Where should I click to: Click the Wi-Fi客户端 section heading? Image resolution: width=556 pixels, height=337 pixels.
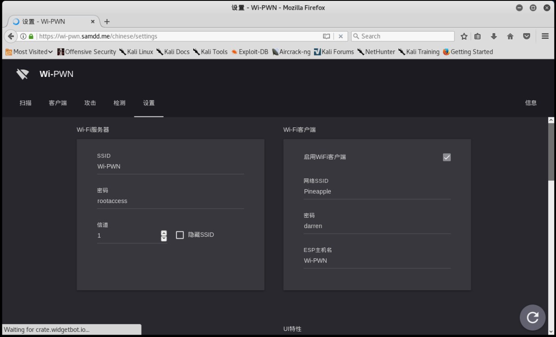[300, 130]
